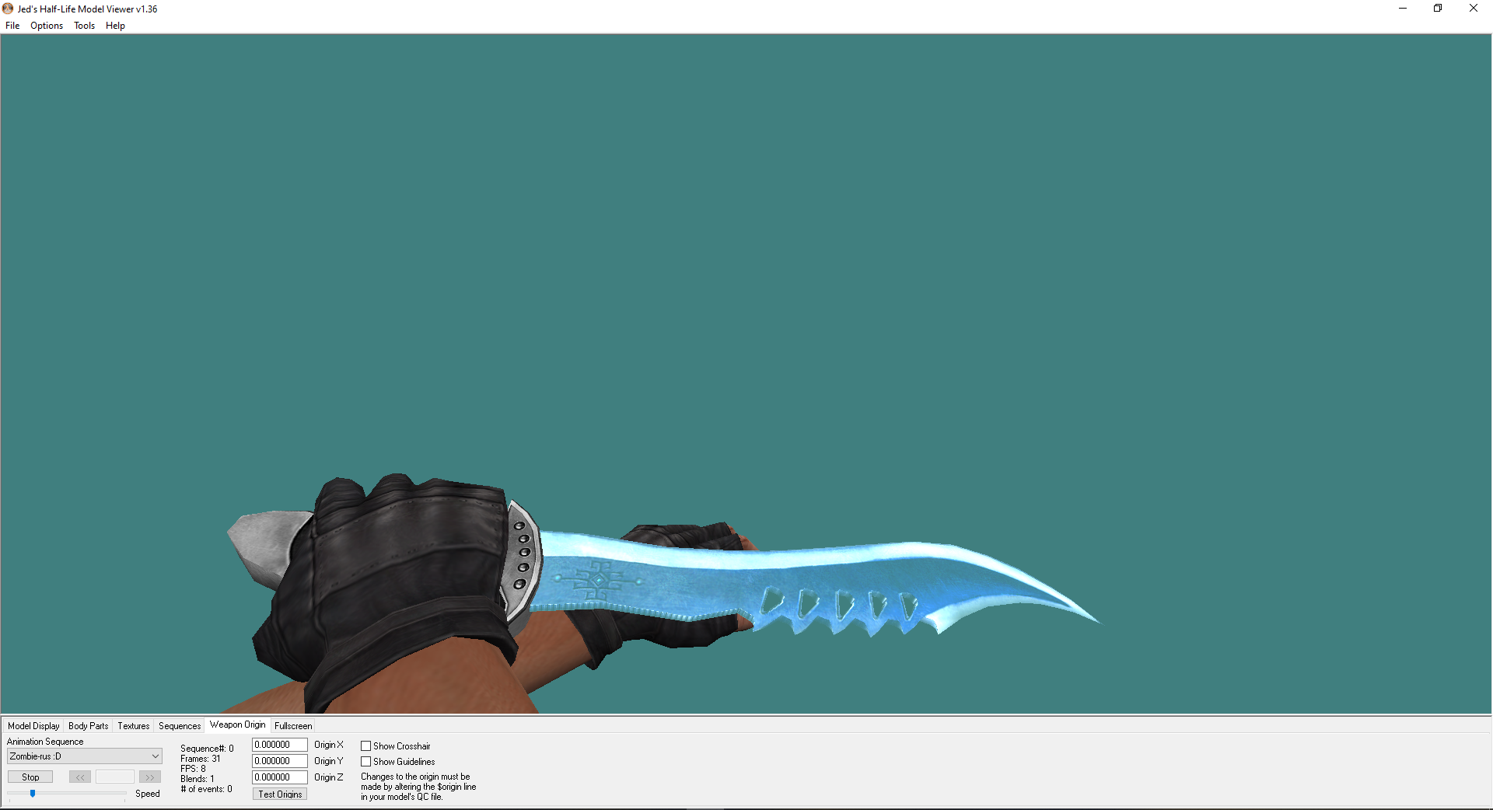
Task: Close the Model Viewer window
Action: (x=1474, y=9)
